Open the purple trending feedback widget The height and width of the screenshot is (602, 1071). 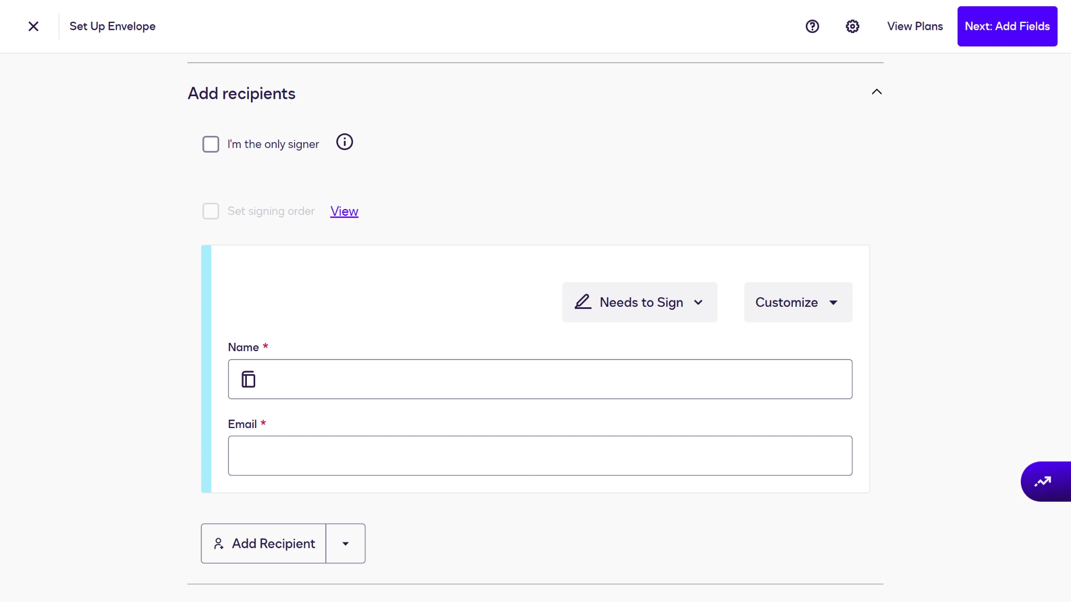pyautogui.click(x=1045, y=481)
